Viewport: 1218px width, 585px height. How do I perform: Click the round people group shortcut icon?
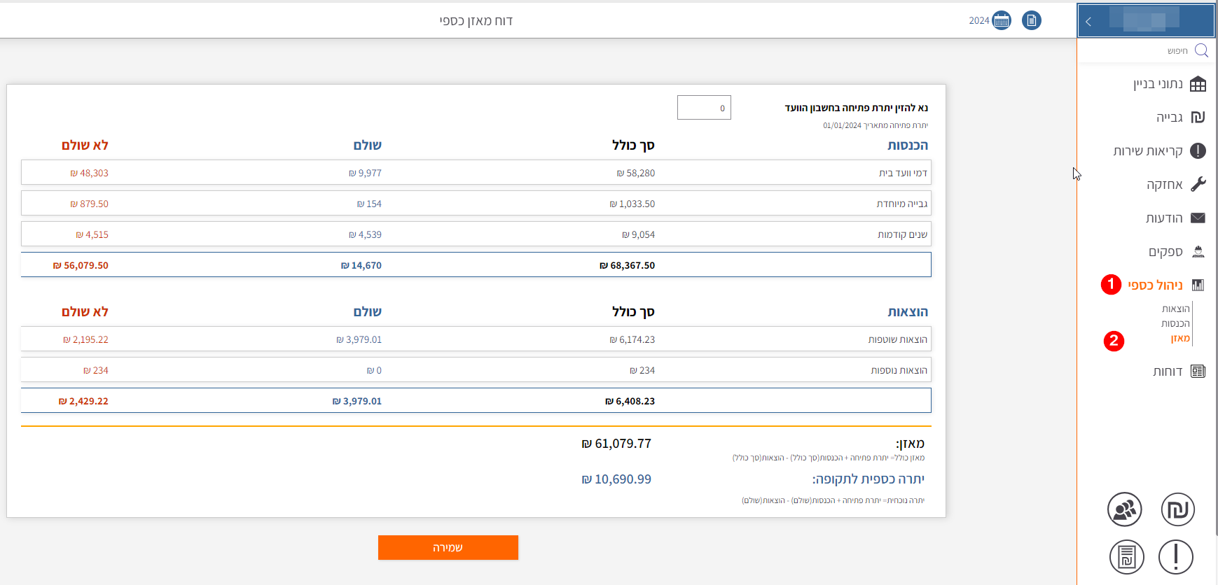coord(1124,509)
